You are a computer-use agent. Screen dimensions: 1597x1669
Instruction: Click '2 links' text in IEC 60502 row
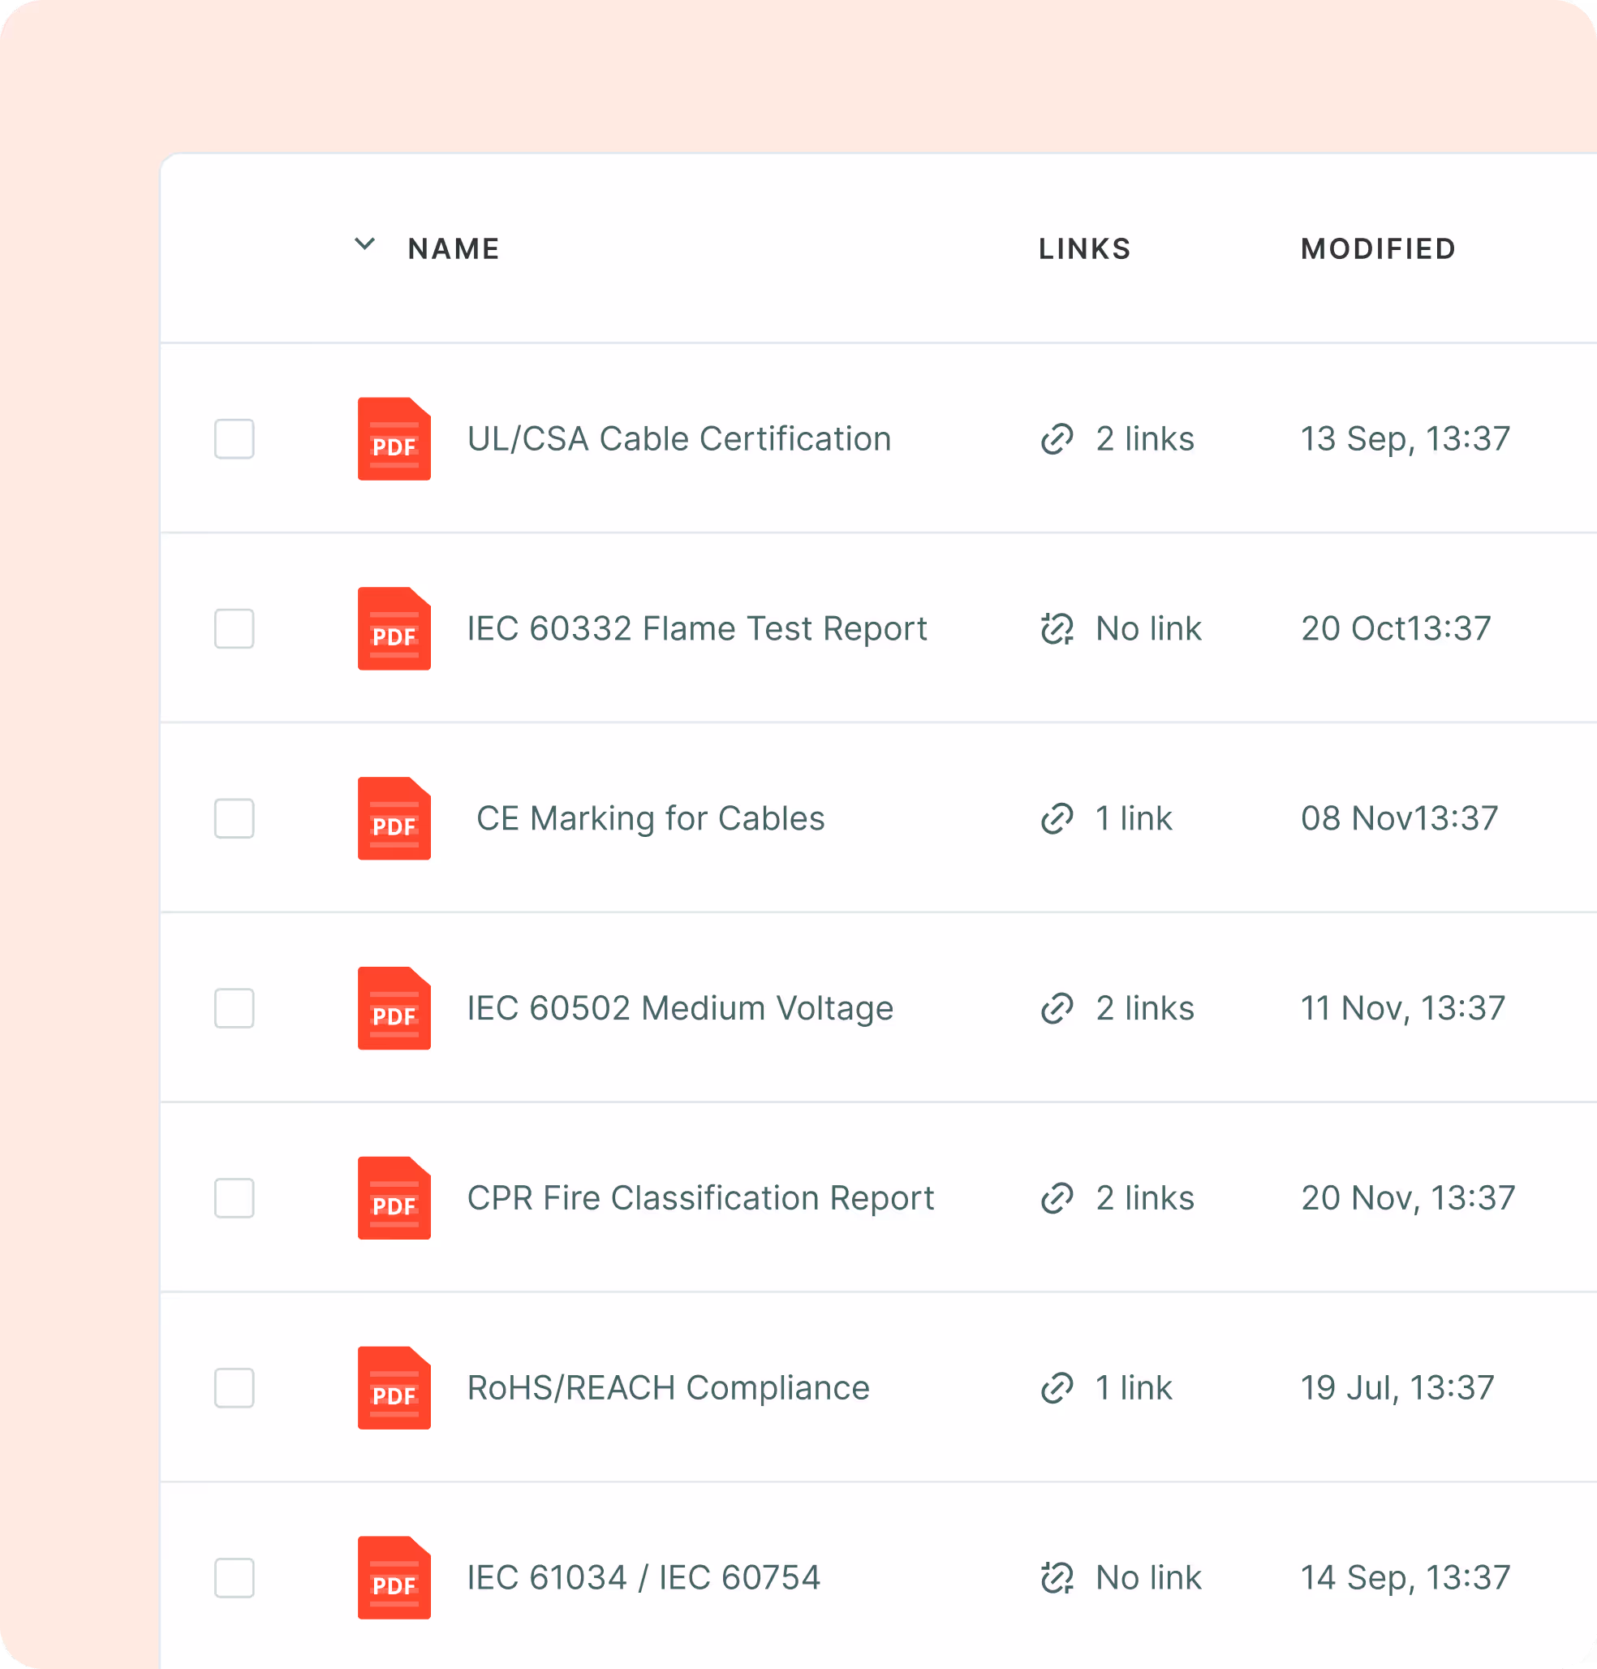(x=1144, y=1008)
